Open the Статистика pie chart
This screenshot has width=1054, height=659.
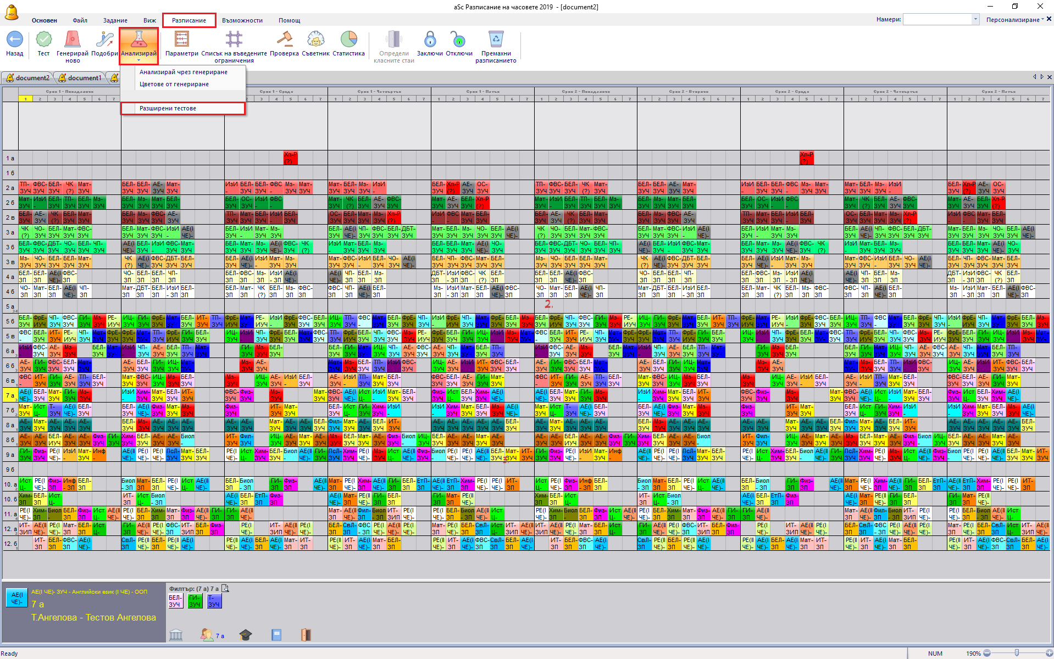click(348, 40)
